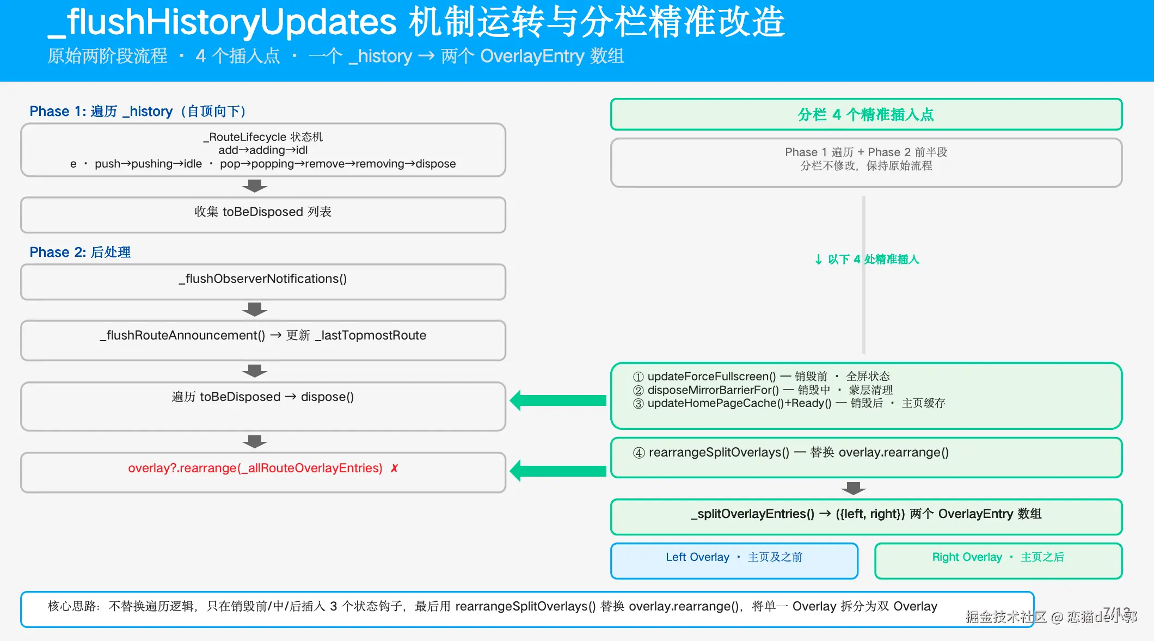
Task: Click the down arrow below rearrangeSplitOverlays box
Action: tap(854, 488)
